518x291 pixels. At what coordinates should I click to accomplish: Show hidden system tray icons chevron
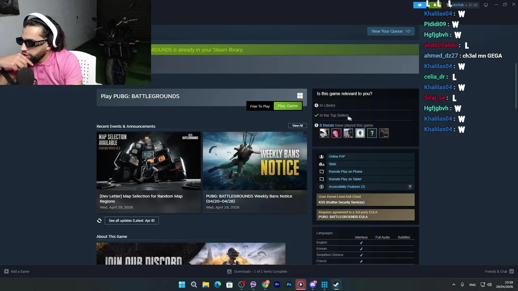click(x=454, y=285)
